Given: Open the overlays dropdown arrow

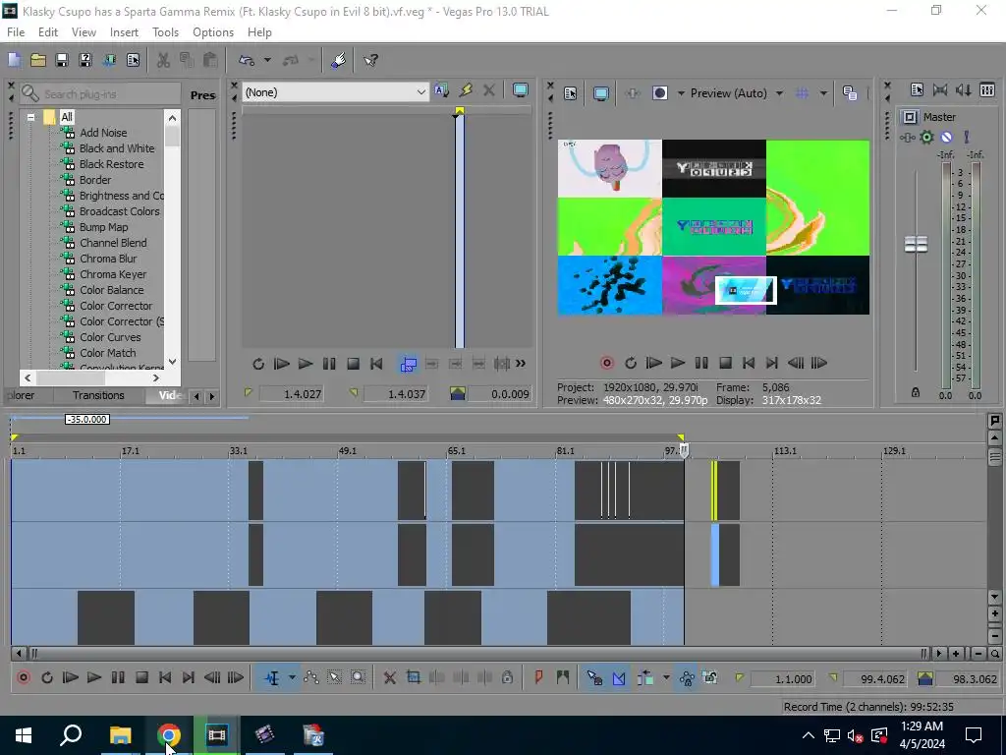Looking at the screenshot, I should pyautogui.click(x=823, y=93).
